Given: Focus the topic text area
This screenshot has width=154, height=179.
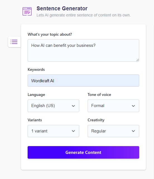Looking at the screenshot, I should point(83,50).
